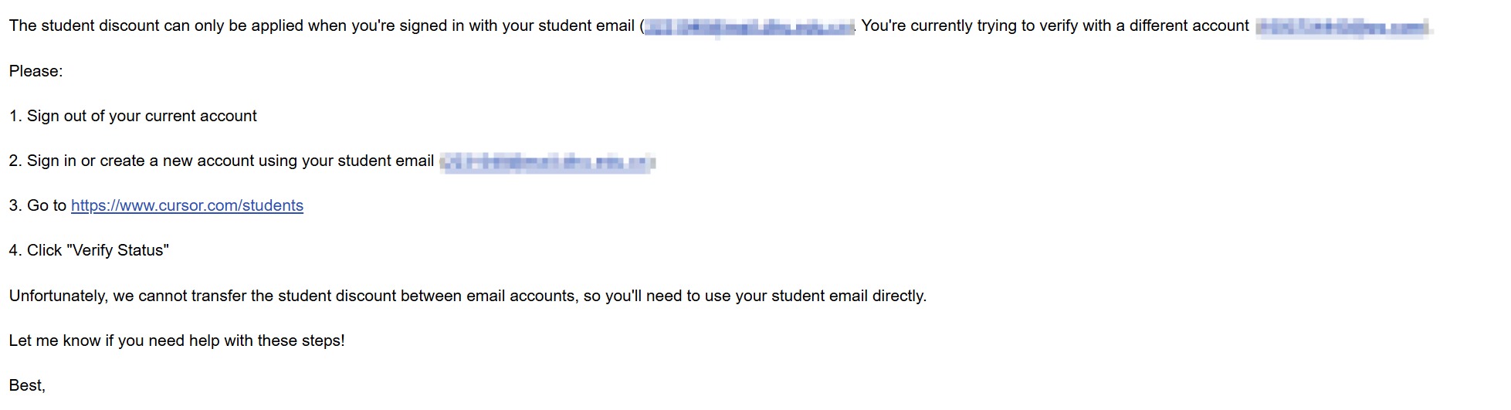The image size is (1511, 410).
Task: Click the "Please:" text line
Action: [36, 71]
